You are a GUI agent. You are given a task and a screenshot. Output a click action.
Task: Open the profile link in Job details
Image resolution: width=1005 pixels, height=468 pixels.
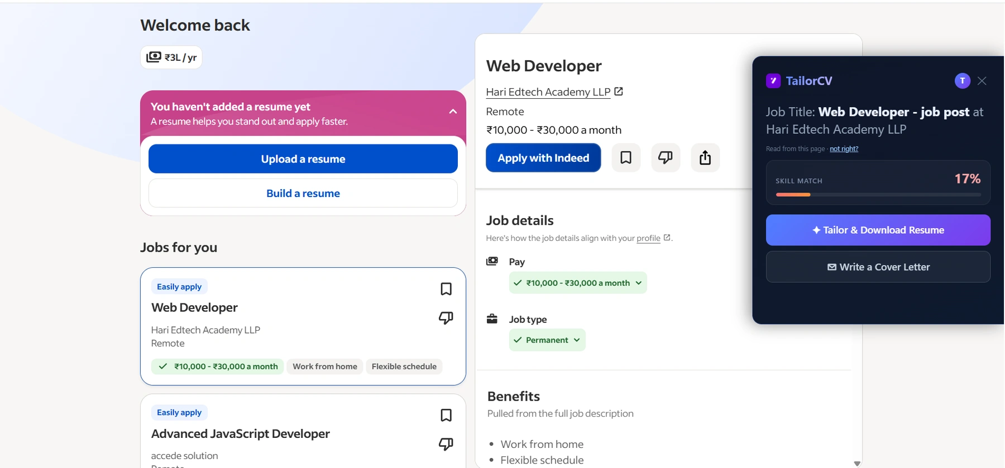click(648, 238)
